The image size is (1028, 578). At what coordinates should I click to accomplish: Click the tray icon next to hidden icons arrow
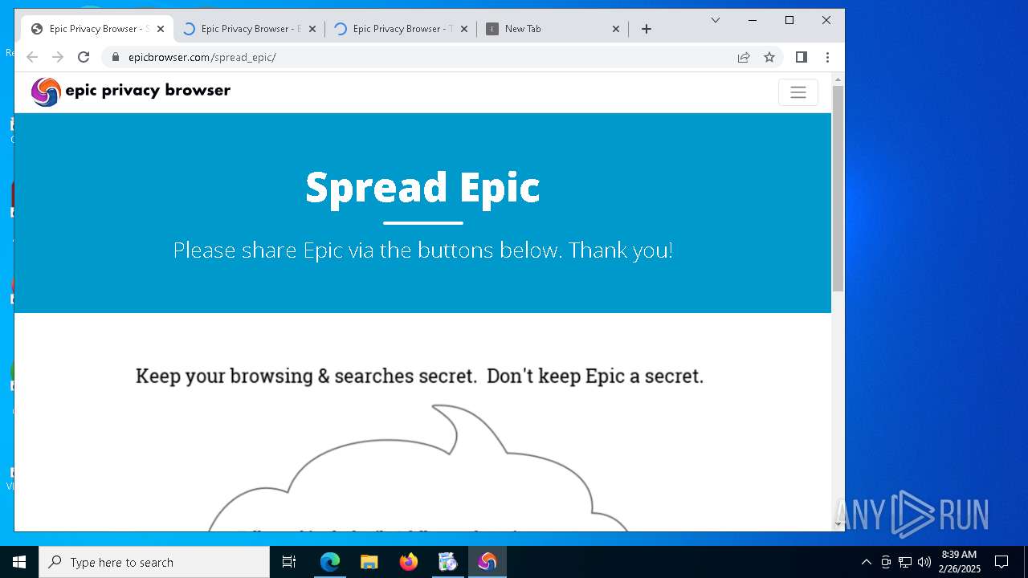click(886, 562)
